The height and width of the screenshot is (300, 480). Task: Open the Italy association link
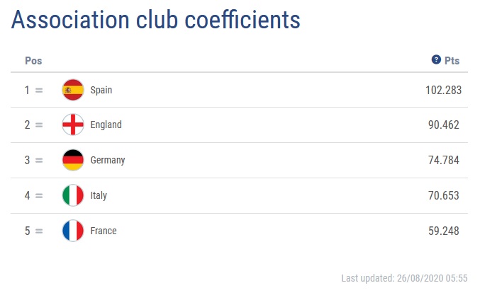pyautogui.click(x=99, y=195)
